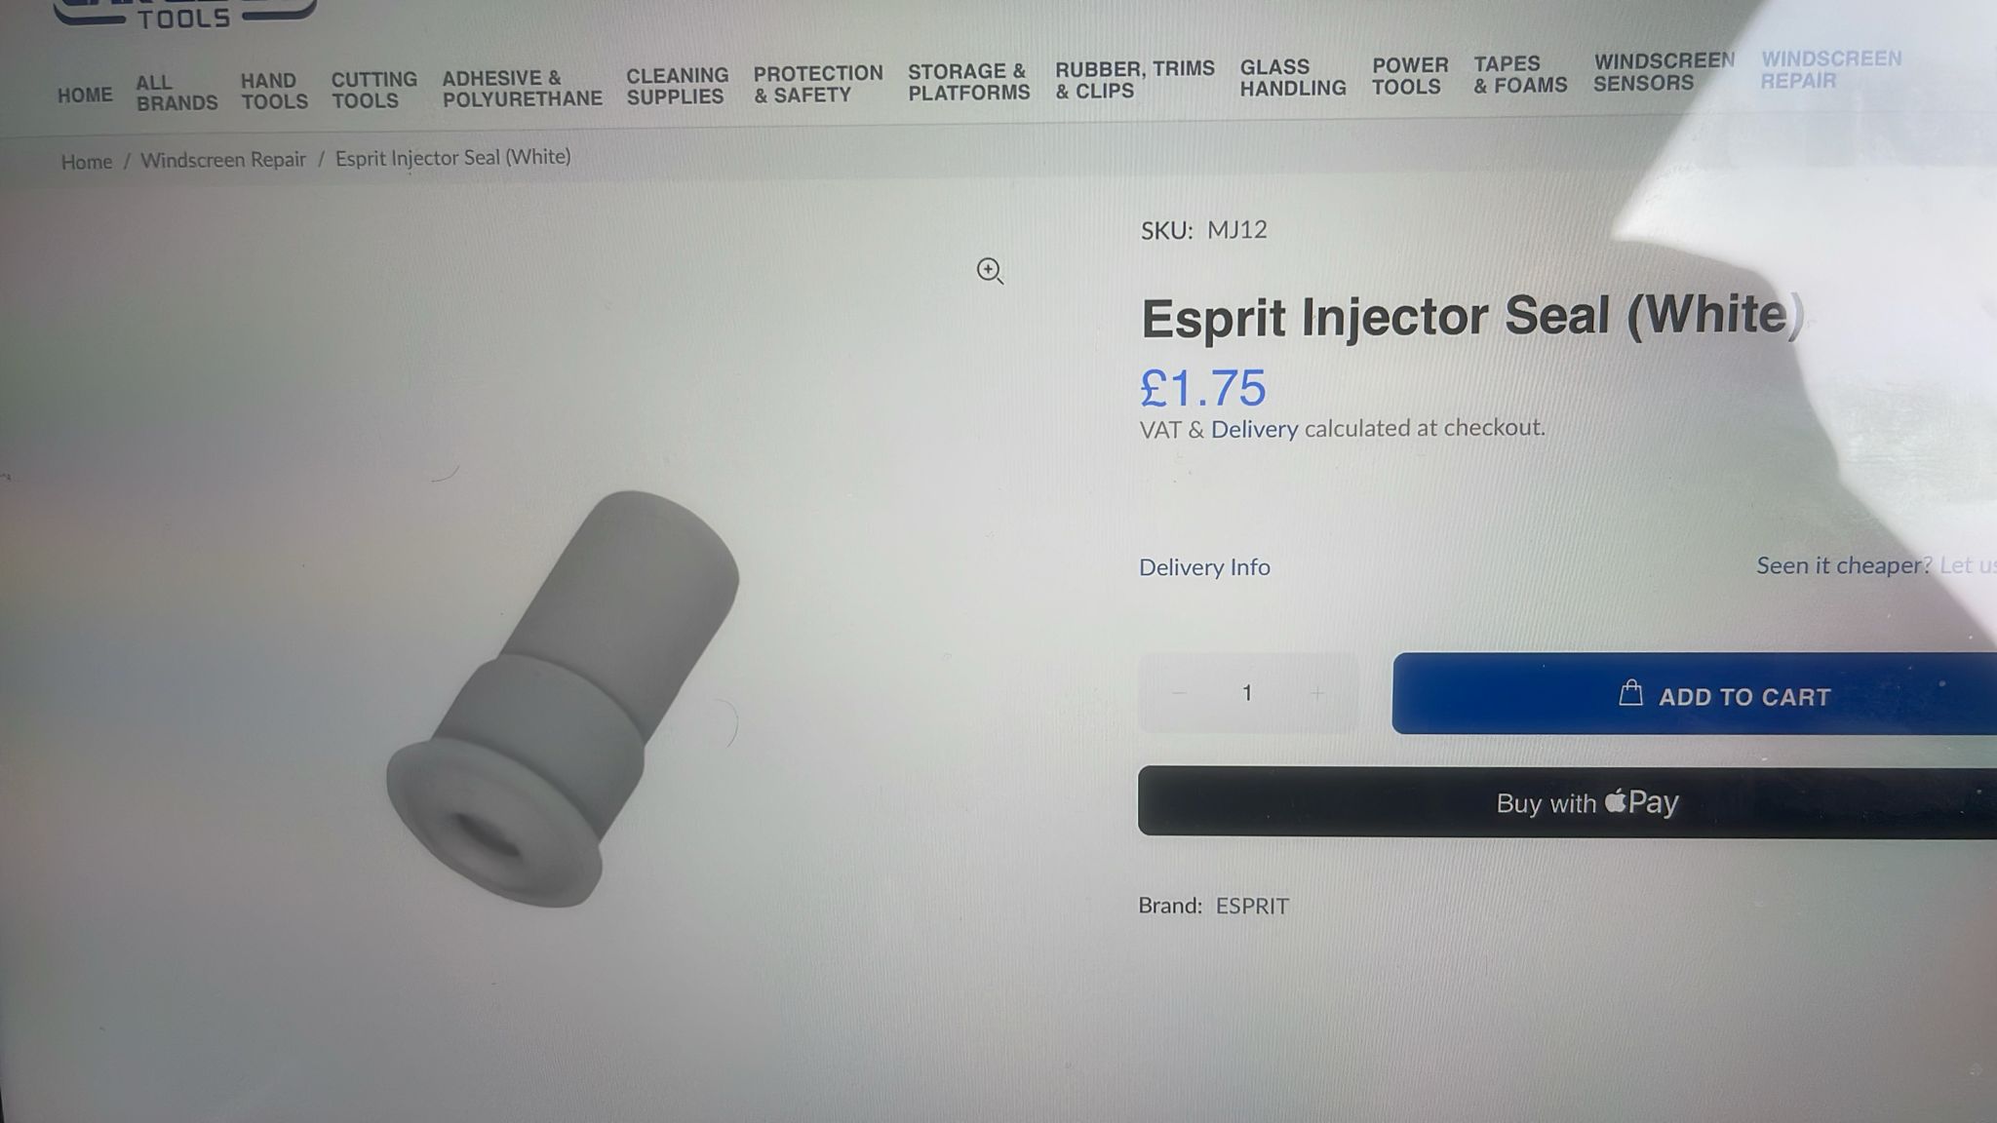
Task: Go to the Windscreen Sensors category
Action: point(1664,72)
